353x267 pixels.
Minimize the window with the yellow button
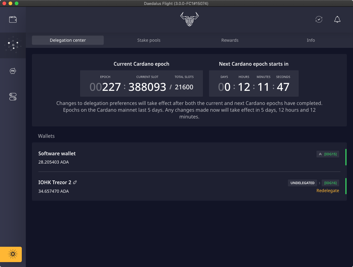click(10, 3)
